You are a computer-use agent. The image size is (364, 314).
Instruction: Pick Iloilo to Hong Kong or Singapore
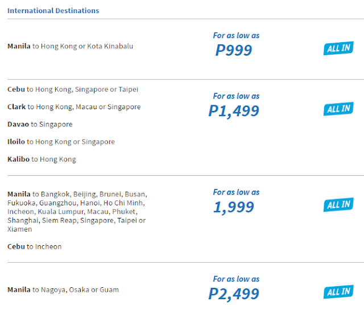click(x=61, y=142)
